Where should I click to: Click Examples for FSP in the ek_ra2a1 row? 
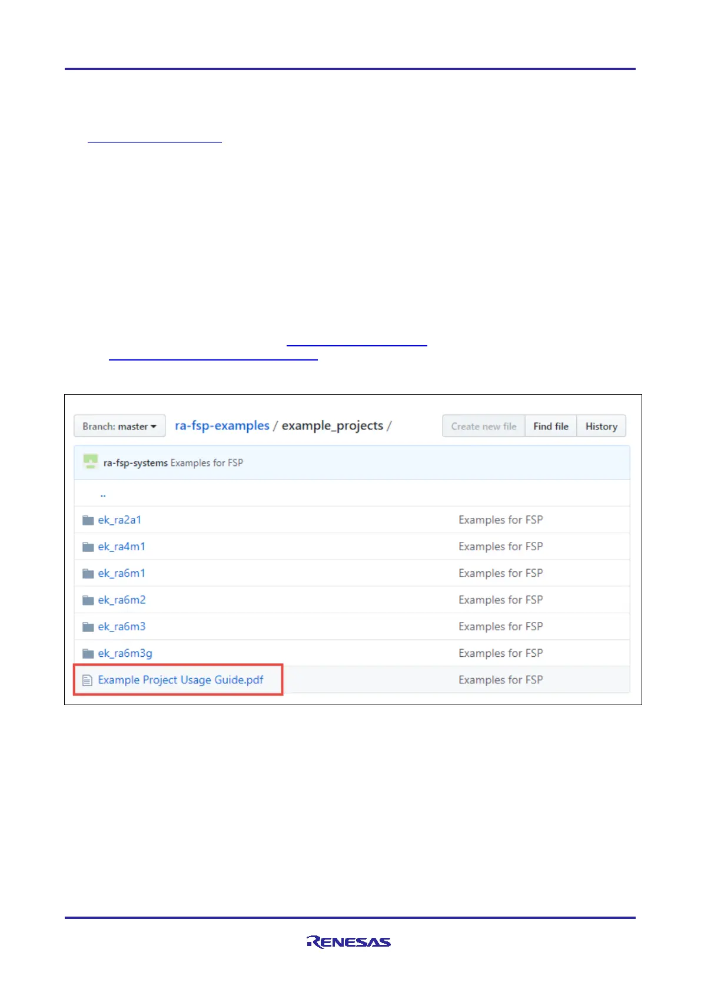click(501, 520)
